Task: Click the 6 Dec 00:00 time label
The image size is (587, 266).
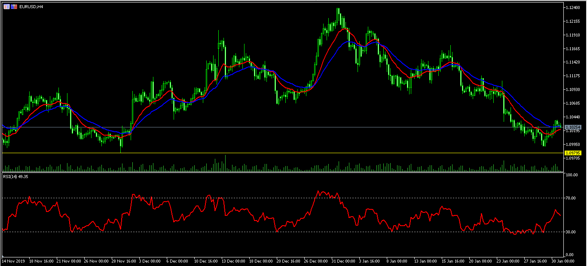Action: tap(177, 260)
